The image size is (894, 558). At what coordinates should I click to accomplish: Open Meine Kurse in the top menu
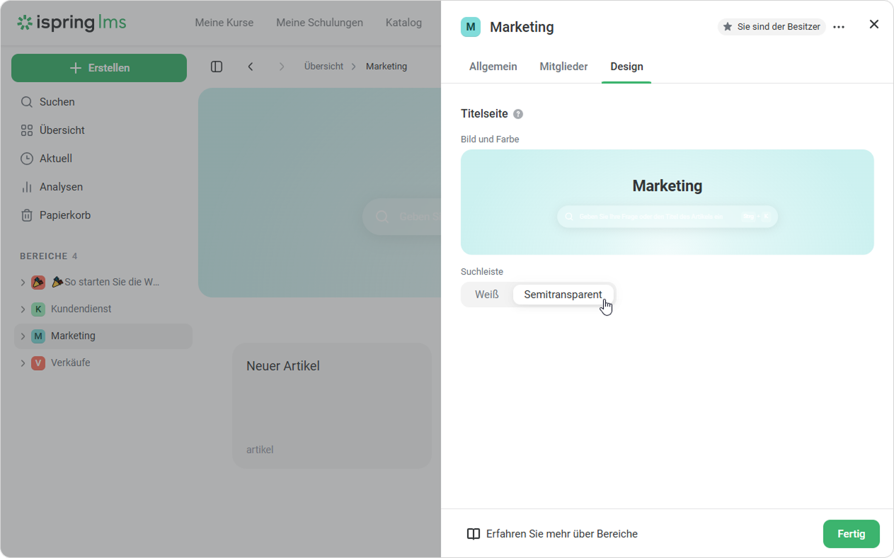pyautogui.click(x=224, y=23)
